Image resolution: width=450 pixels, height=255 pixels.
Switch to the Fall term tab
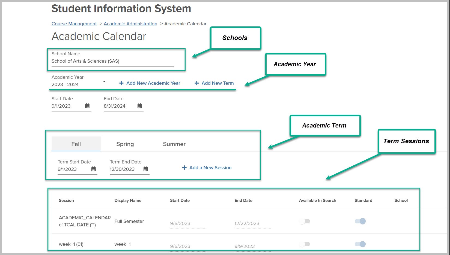click(x=76, y=144)
